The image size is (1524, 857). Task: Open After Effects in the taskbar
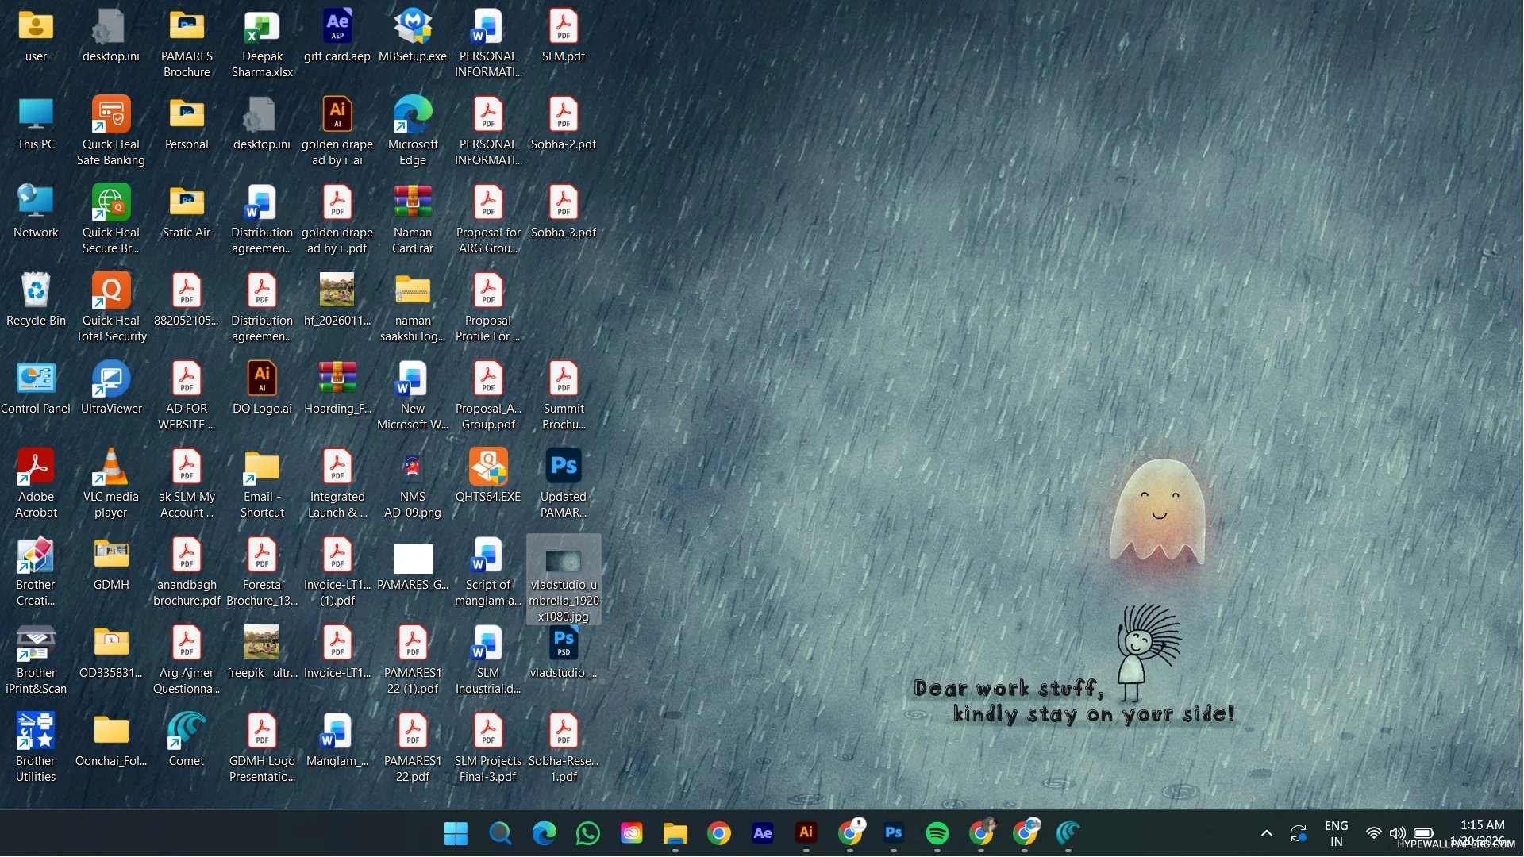point(762,833)
